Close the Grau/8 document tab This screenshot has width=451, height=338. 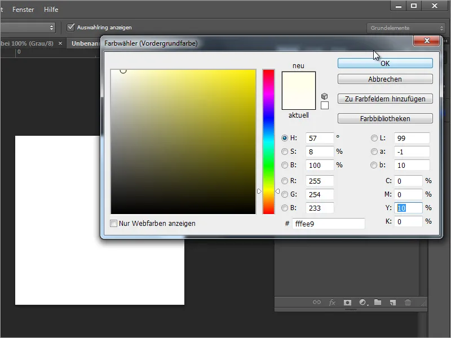(x=60, y=43)
